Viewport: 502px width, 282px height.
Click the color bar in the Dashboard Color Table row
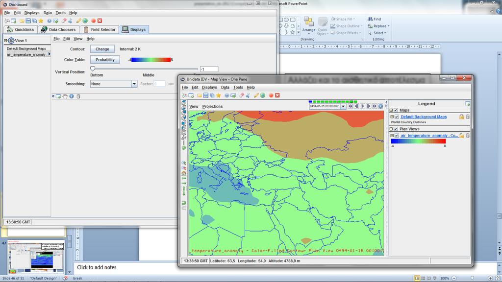151,60
